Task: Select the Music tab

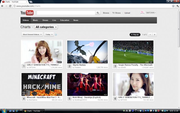Action: [35, 20]
